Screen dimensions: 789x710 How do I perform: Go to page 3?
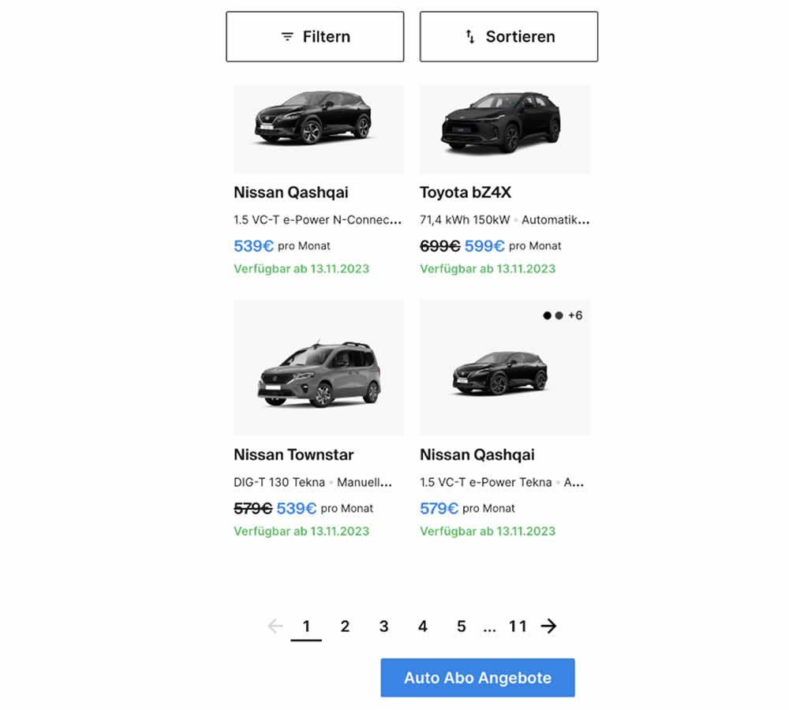click(383, 626)
